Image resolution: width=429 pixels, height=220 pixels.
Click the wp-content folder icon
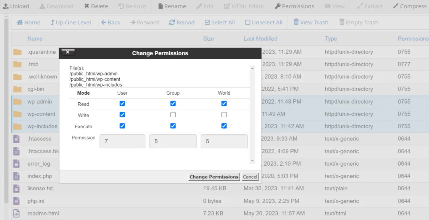coord(17,114)
